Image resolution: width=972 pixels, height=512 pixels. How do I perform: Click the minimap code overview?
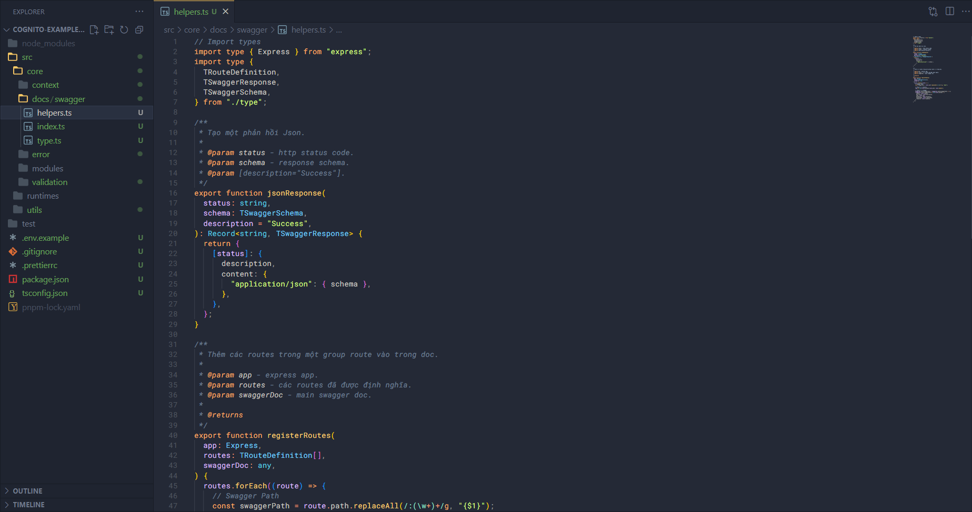(931, 68)
